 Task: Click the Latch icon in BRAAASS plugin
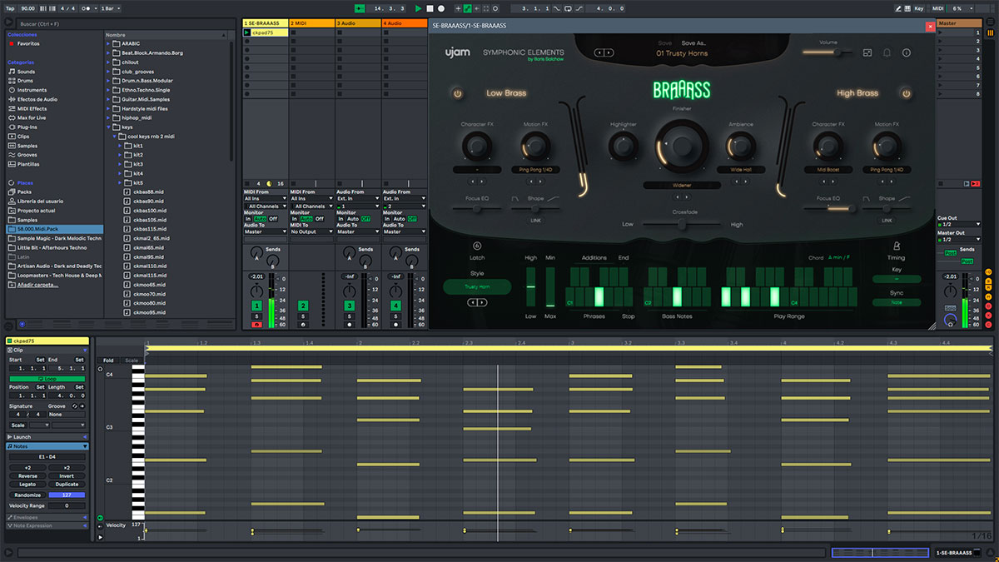tap(477, 246)
